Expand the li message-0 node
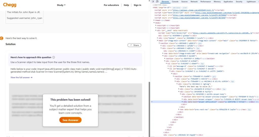Viewport: 259px width, 137px height. (168, 66)
